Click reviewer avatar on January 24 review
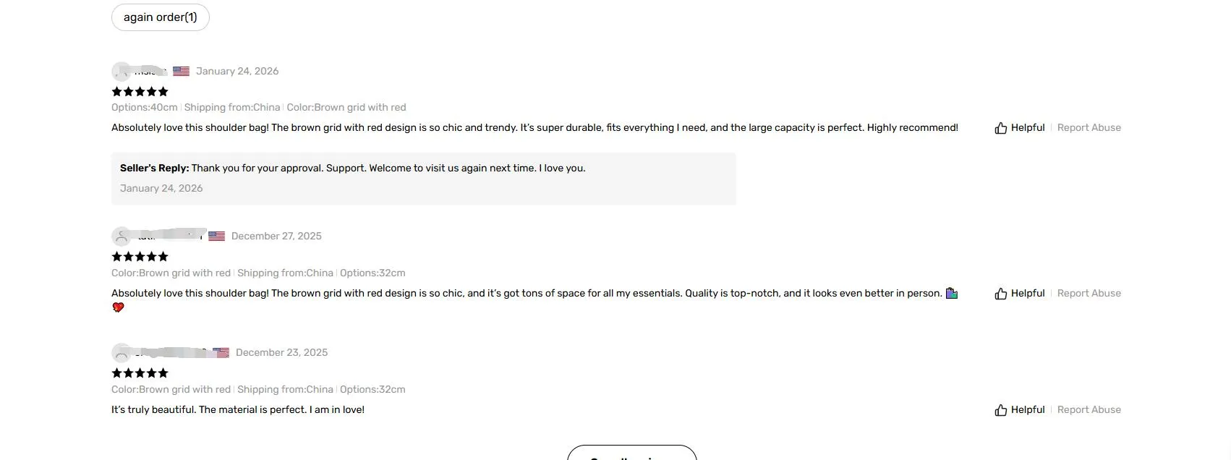The width and height of the screenshot is (1231, 460). coord(121,71)
